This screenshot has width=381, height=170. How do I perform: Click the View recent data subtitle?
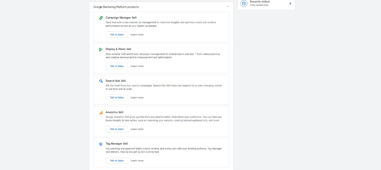[259, 5]
